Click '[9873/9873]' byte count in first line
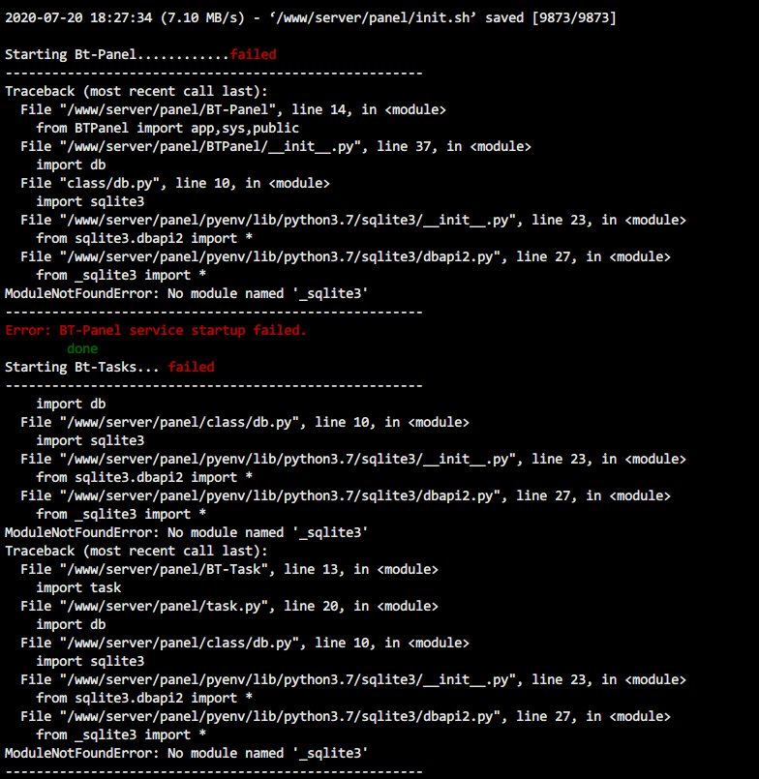Screen dimensions: 759x779 [574, 17]
